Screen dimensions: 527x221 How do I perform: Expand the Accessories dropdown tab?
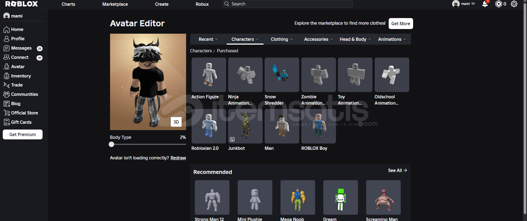[x=318, y=39]
